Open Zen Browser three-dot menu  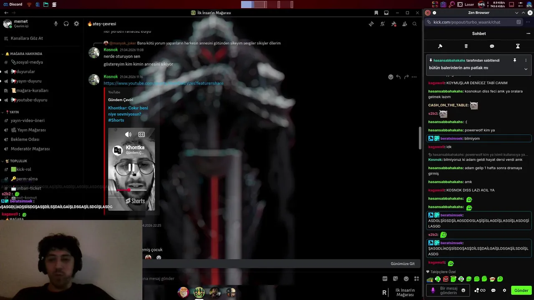(528, 22)
